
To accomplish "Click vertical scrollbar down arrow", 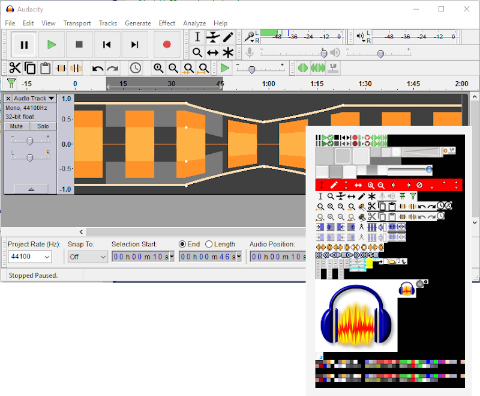I will [x=475, y=222].
